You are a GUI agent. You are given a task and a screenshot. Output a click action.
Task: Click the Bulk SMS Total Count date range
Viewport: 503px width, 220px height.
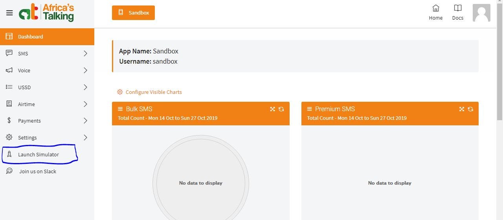pyautogui.click(x=167, y=118)
